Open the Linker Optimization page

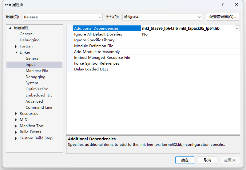click(x=37, y=89)
